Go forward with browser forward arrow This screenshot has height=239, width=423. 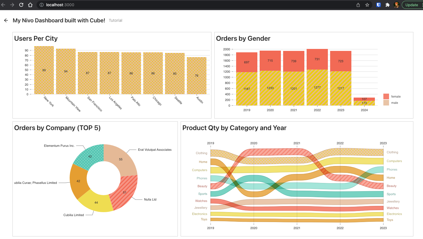coord(12,5)
